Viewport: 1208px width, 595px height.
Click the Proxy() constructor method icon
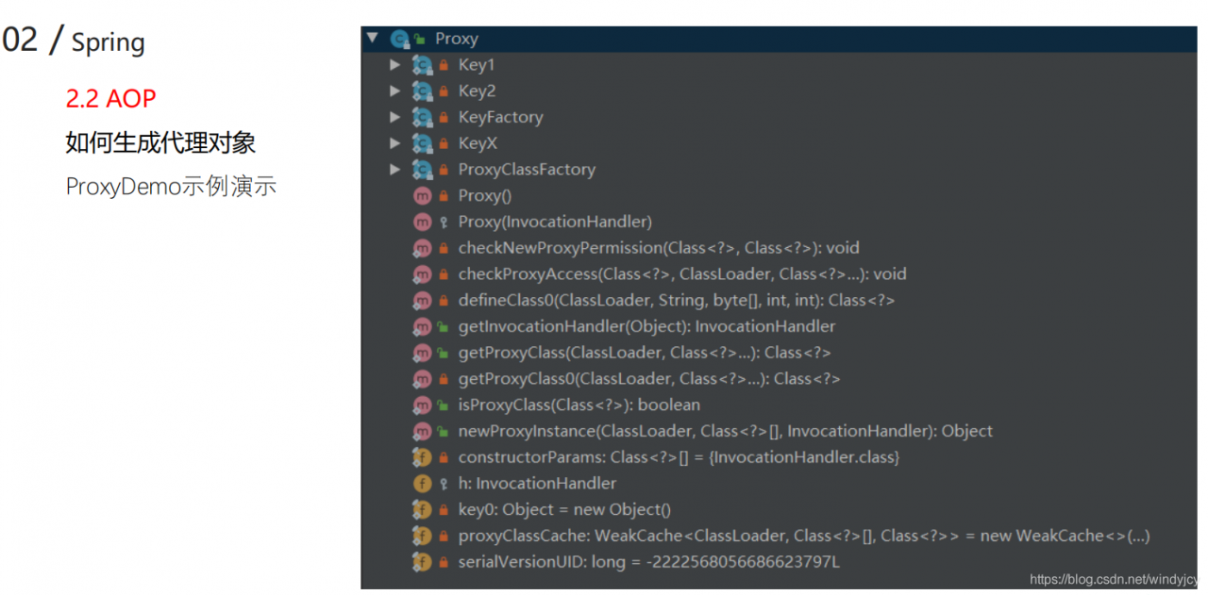pos(422,196)
